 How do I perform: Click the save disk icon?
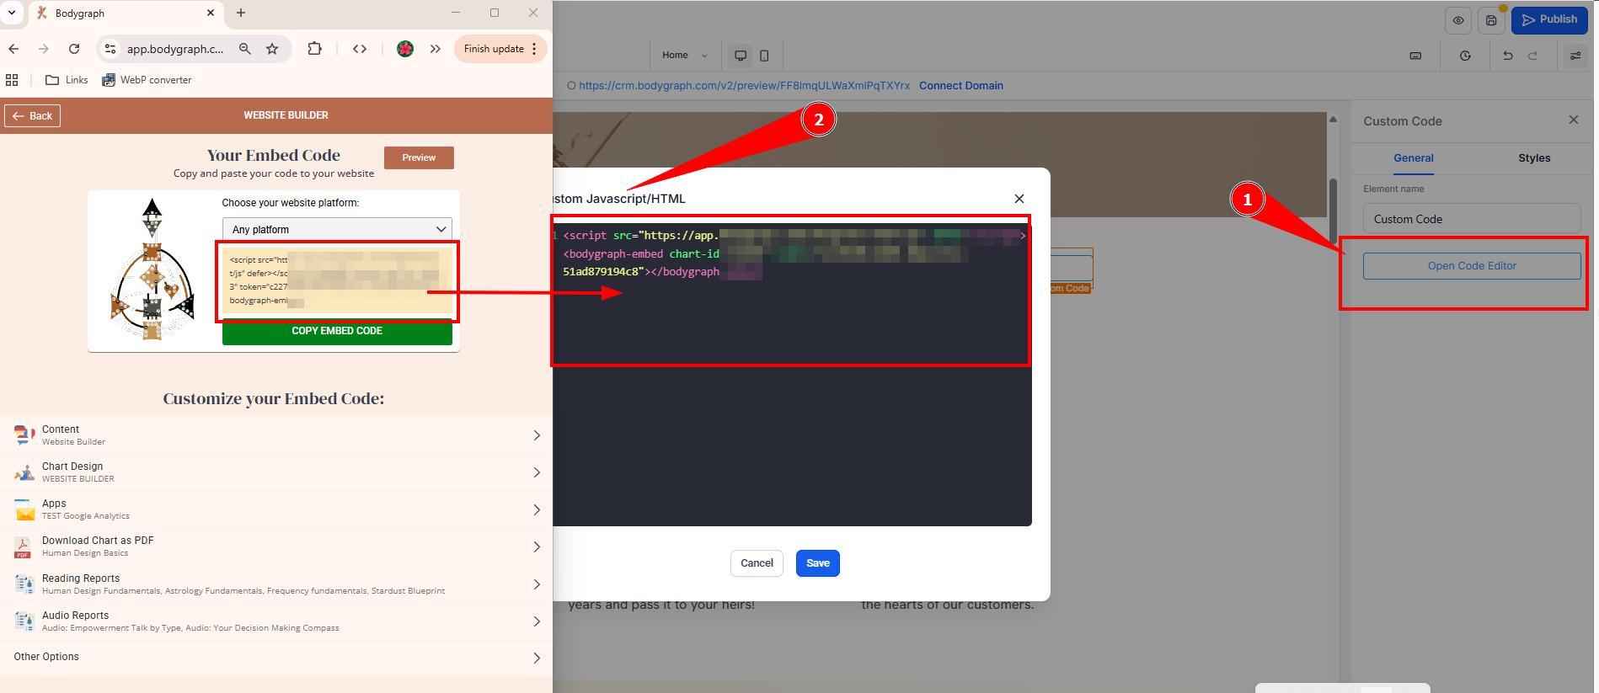[x=1491, y=20]
